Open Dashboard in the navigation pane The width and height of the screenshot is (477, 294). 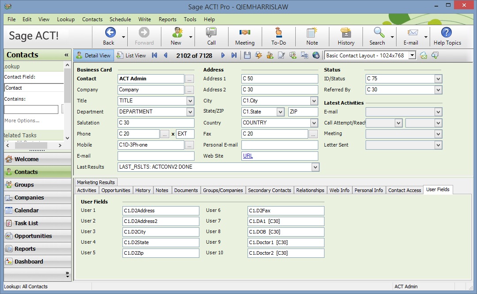point(38,261)
